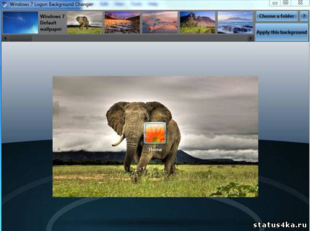310x231 pixels.
Task: Click the large elephant preview image
Action: (155, 137)
